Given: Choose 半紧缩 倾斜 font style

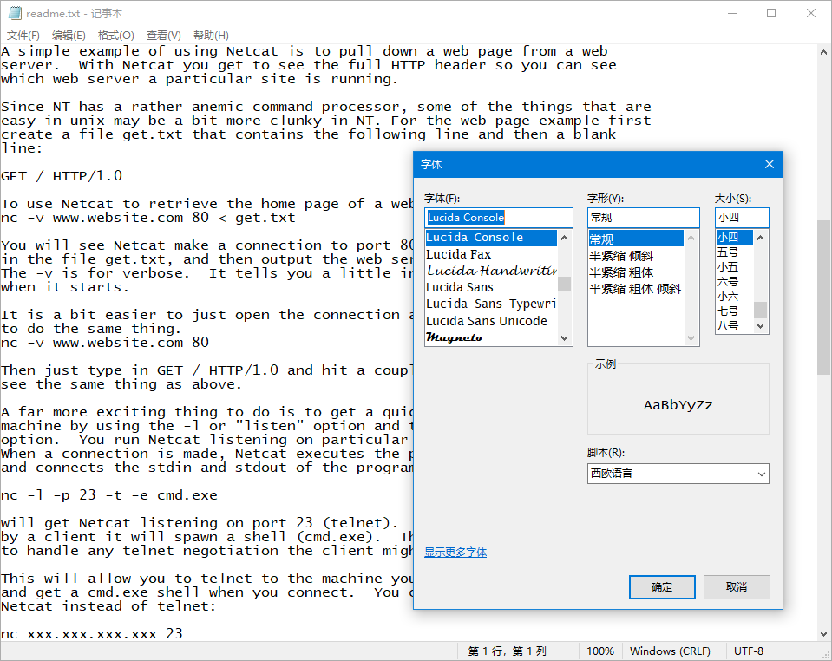Looking at the screenshot, I should click(x=636, y=256).
